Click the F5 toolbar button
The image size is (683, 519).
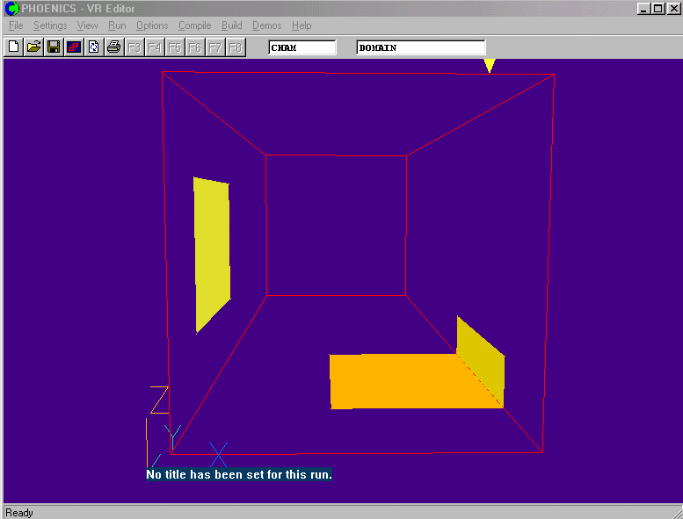pyautogui.click(x=174, y=47)
